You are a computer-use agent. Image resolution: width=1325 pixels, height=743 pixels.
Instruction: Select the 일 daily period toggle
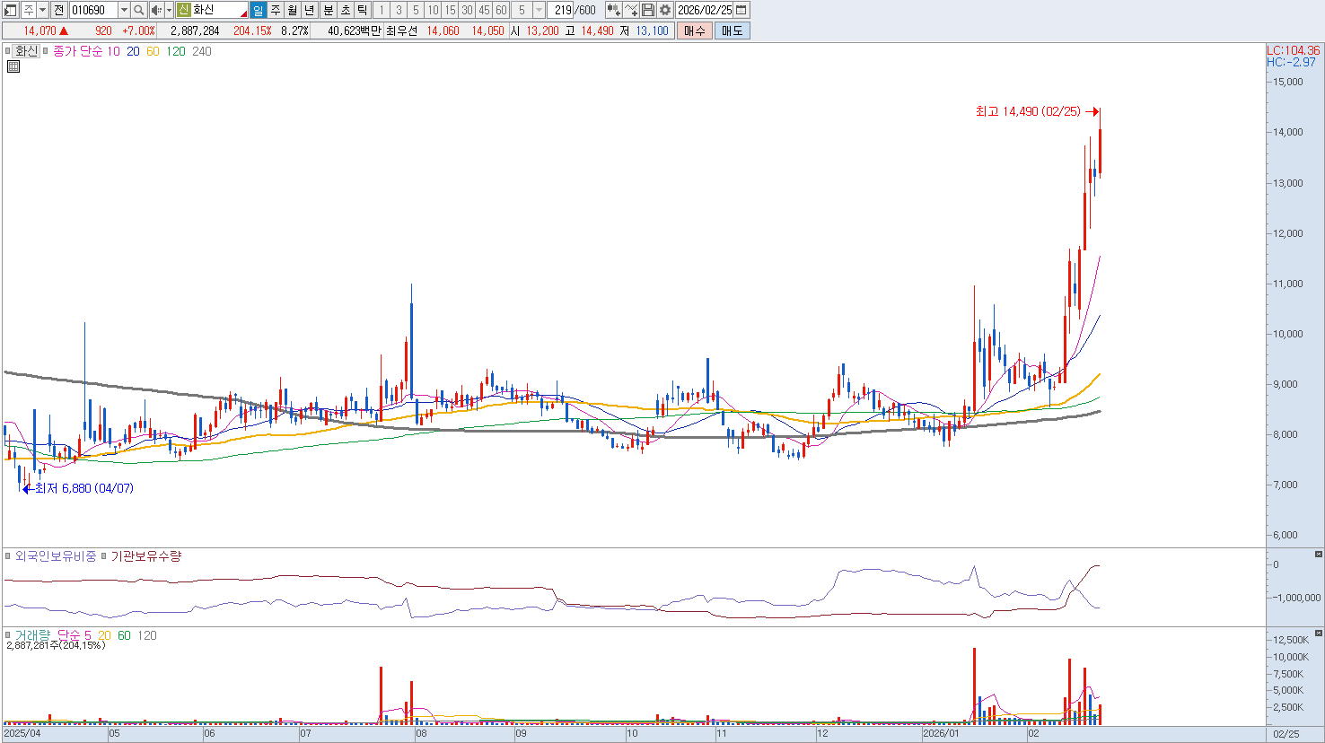coord(258,10)
